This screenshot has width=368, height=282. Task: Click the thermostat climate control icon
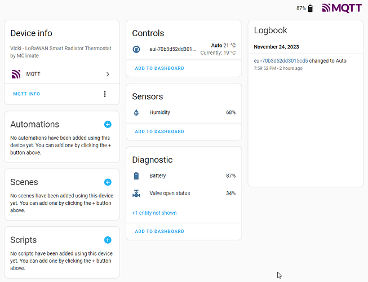click(x=136, y=50)
